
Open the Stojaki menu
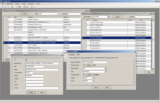click(24, 4)
